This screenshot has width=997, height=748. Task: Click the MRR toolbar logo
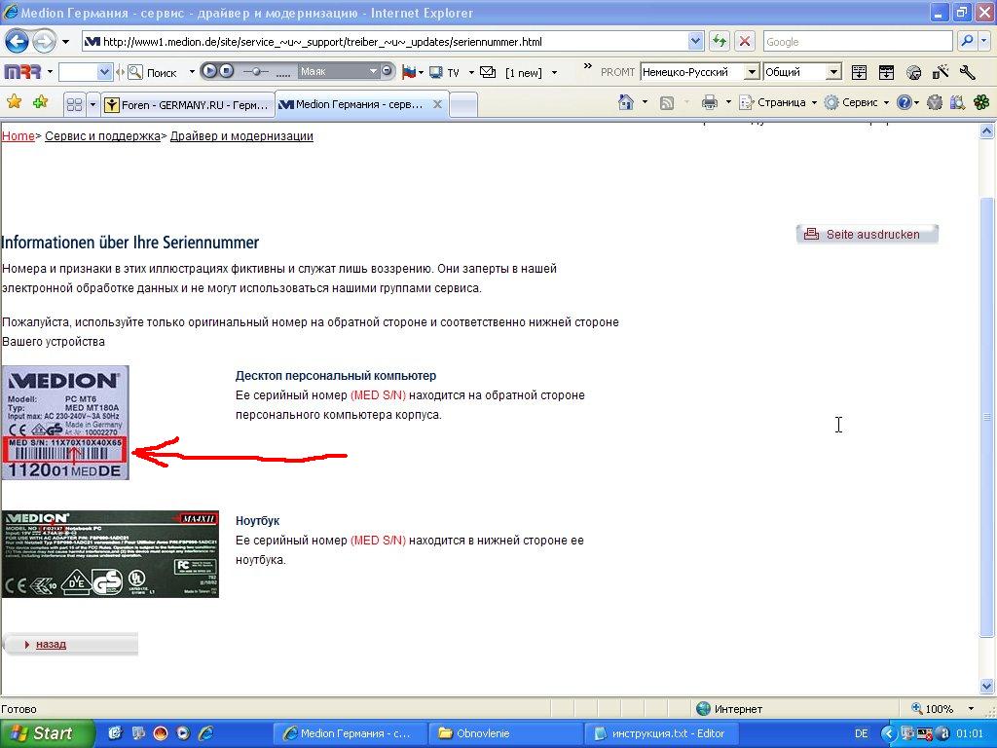(22, 72)
